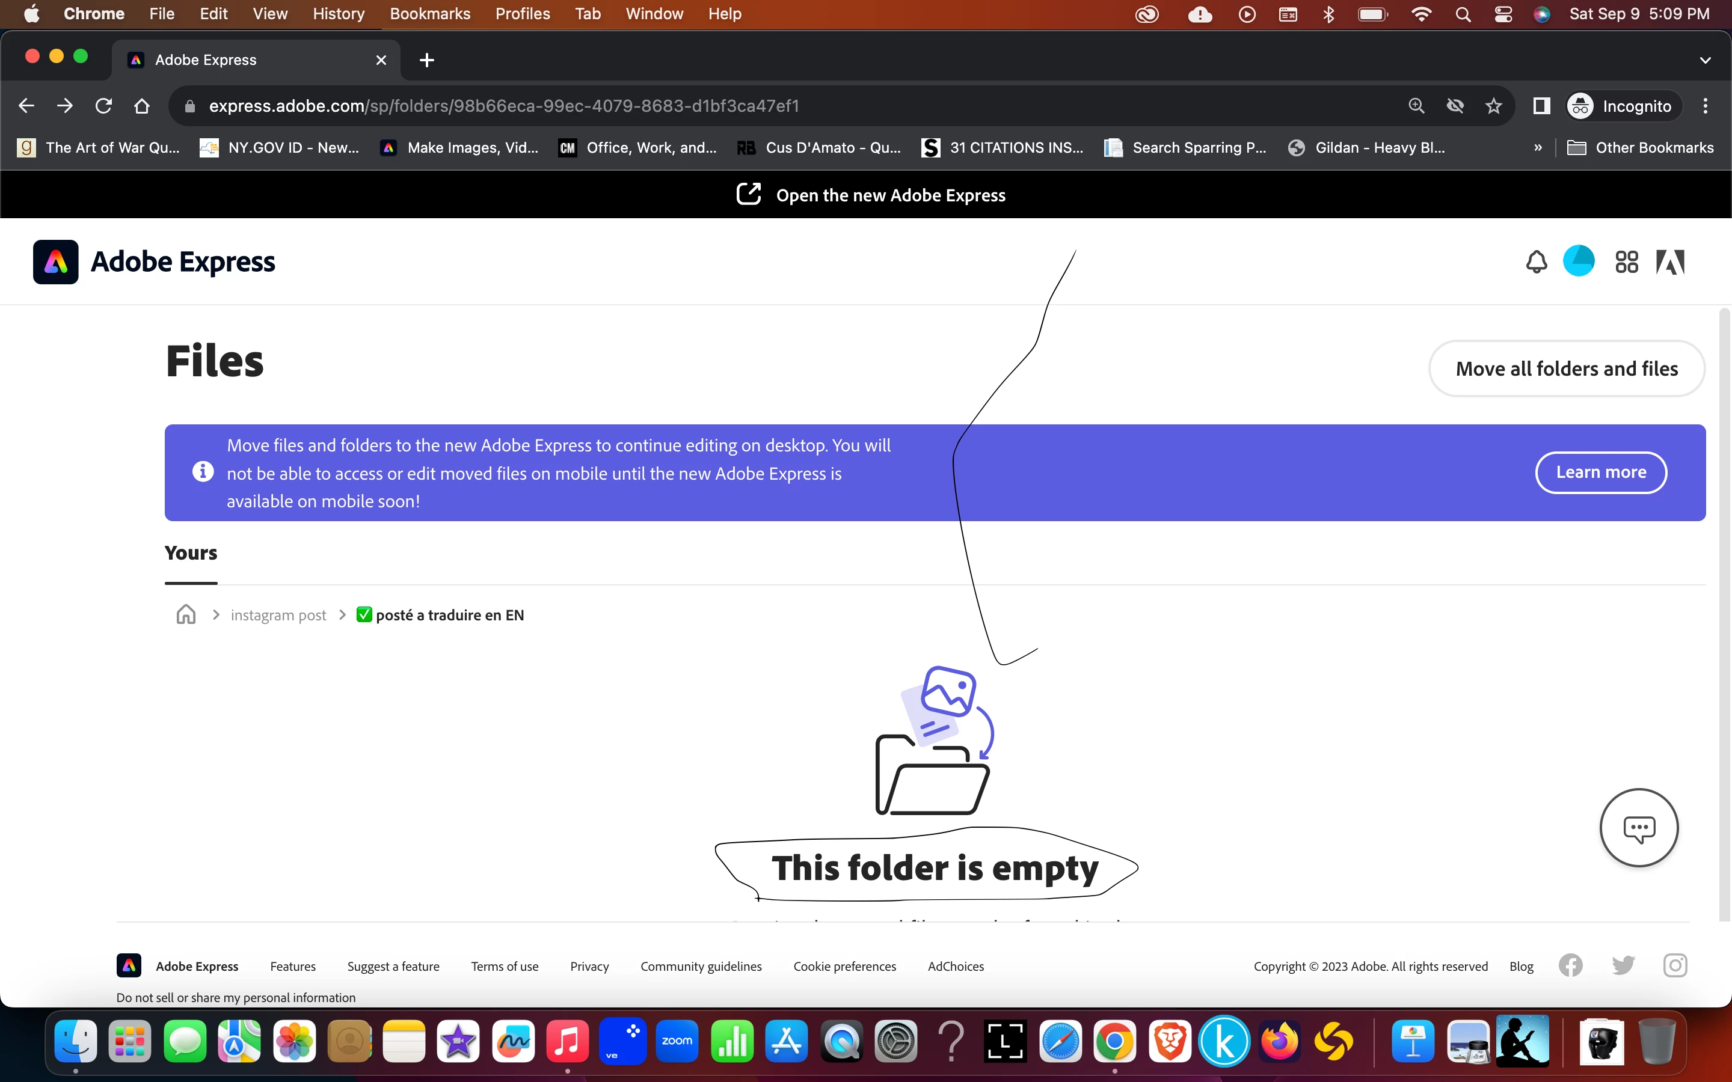Image resolution: width=1732 pixels, height=1082 pixels.
Task: Open the chat support bubble icon
Action: coord(1639,828)
